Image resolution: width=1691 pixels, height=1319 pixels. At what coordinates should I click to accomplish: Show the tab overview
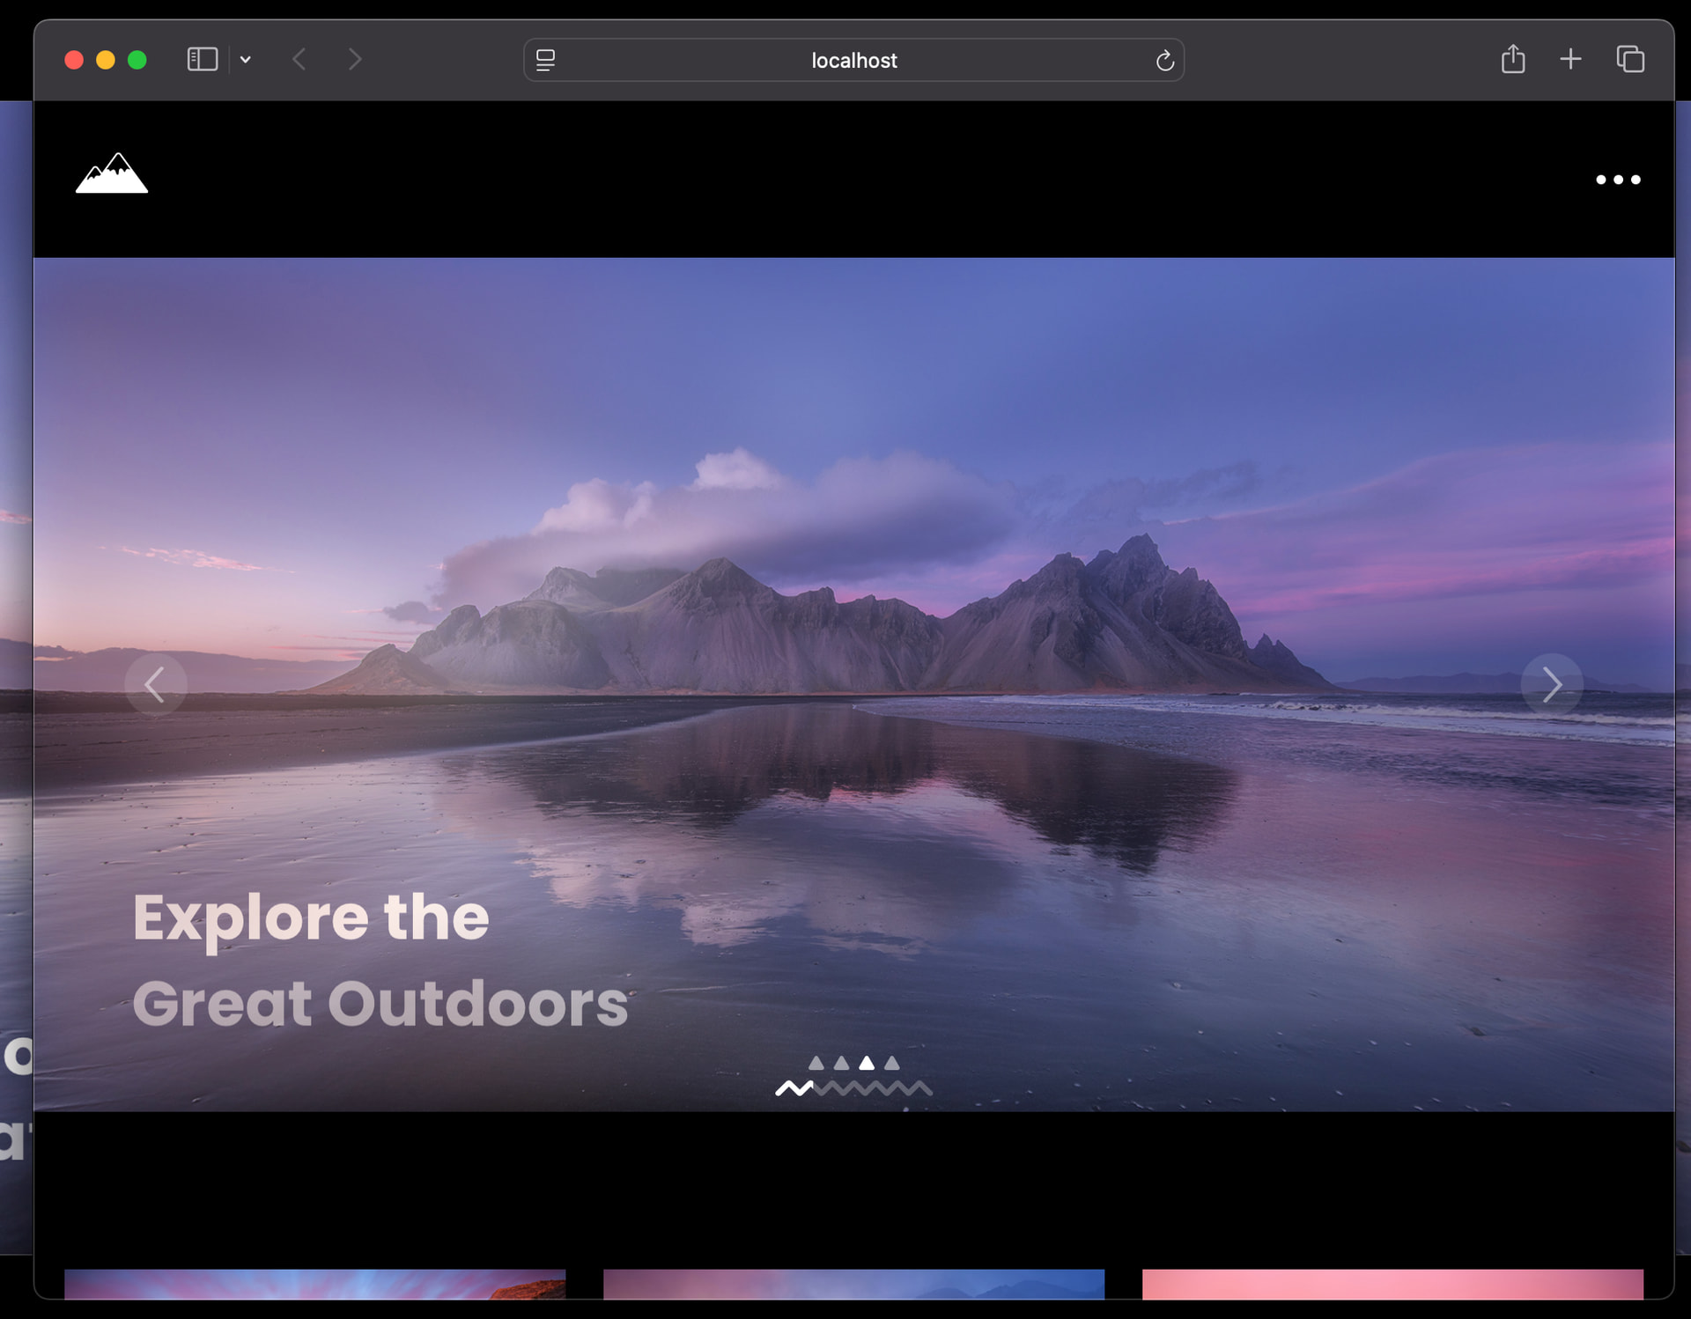click(1630, 60)
